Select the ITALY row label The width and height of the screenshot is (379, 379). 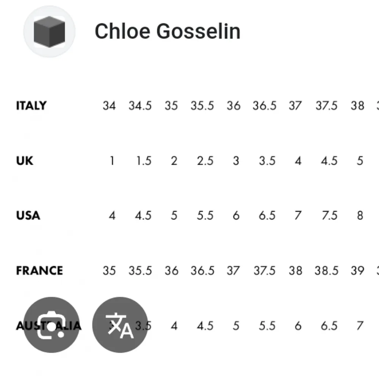click(x=31, y=106)
